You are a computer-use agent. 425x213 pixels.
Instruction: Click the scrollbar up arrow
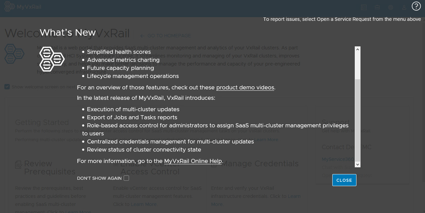pyautogui.click(x=357, y=49)
